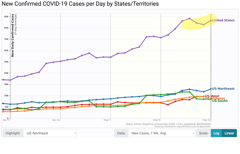Select the United States endpoint data marker
Viewport: 240px width, 154px height.
tap(211, 20)
